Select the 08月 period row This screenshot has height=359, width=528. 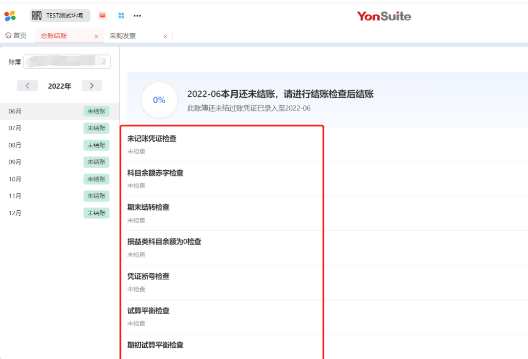click(60, 145)
